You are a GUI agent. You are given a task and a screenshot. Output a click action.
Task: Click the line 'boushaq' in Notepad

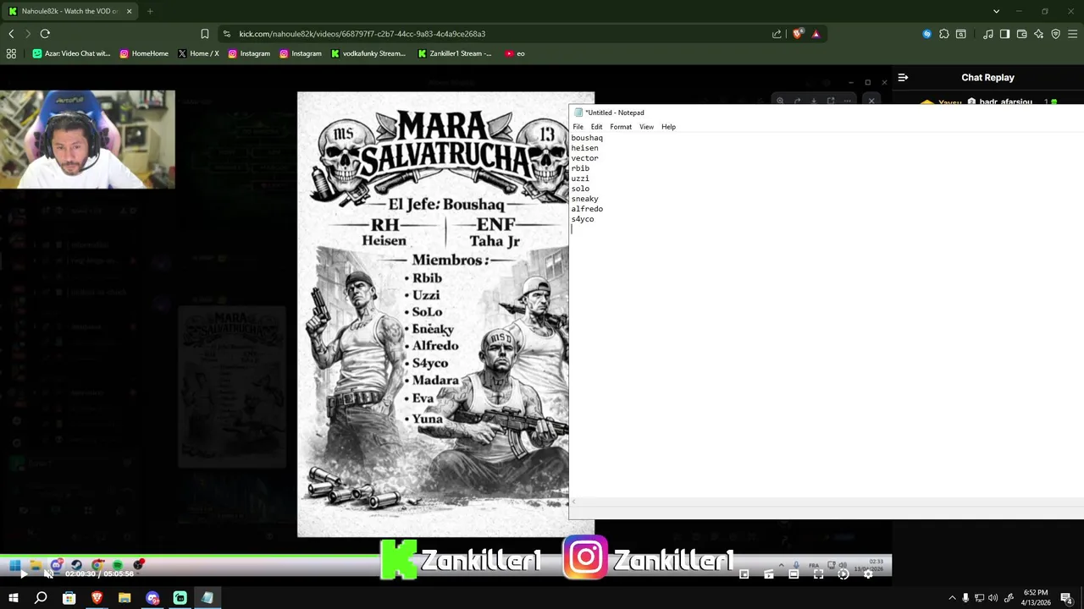pos(587,138)
